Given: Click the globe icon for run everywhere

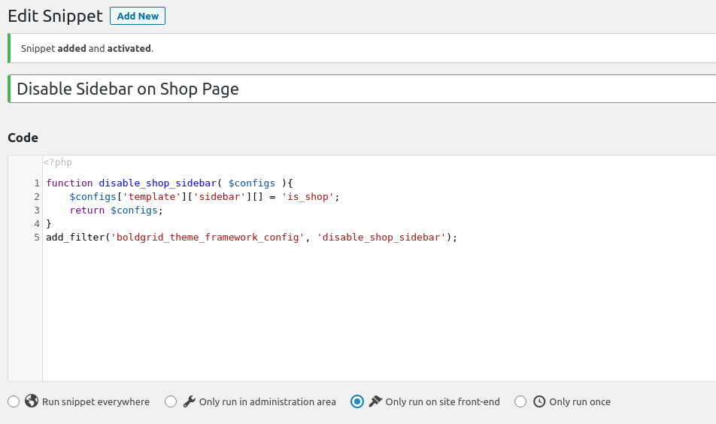Looking at the screenshot, I should coord(32,401).
